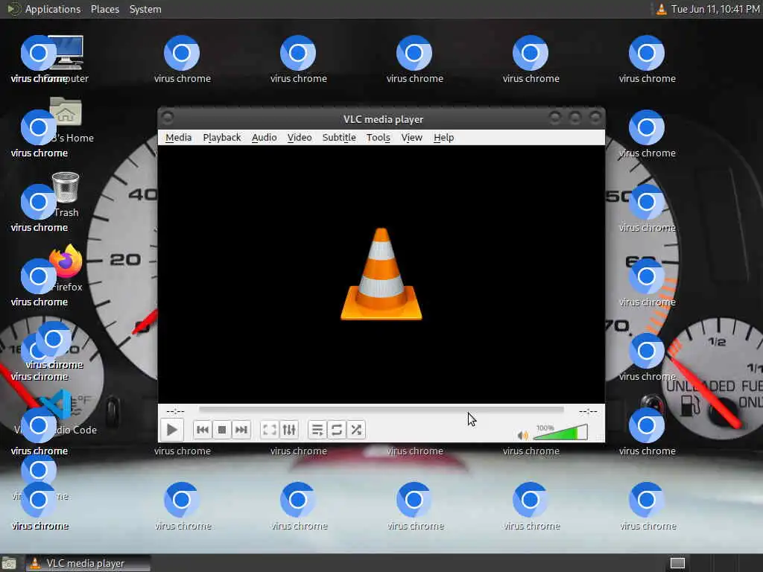Open the Tools menu
Viewport: 763px width, 572px height.
pos(379,138)
